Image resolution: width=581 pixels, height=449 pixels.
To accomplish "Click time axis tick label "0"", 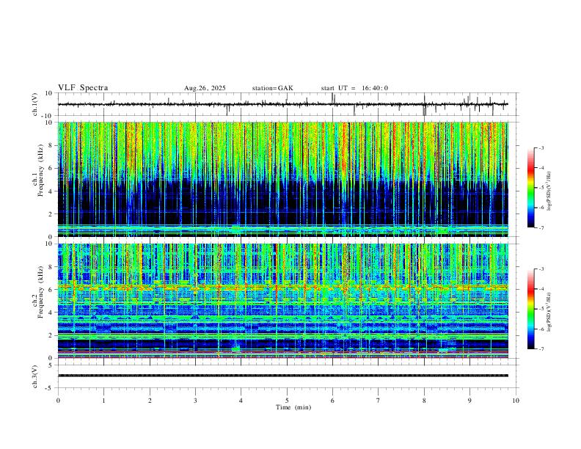I will coord(58,401).
